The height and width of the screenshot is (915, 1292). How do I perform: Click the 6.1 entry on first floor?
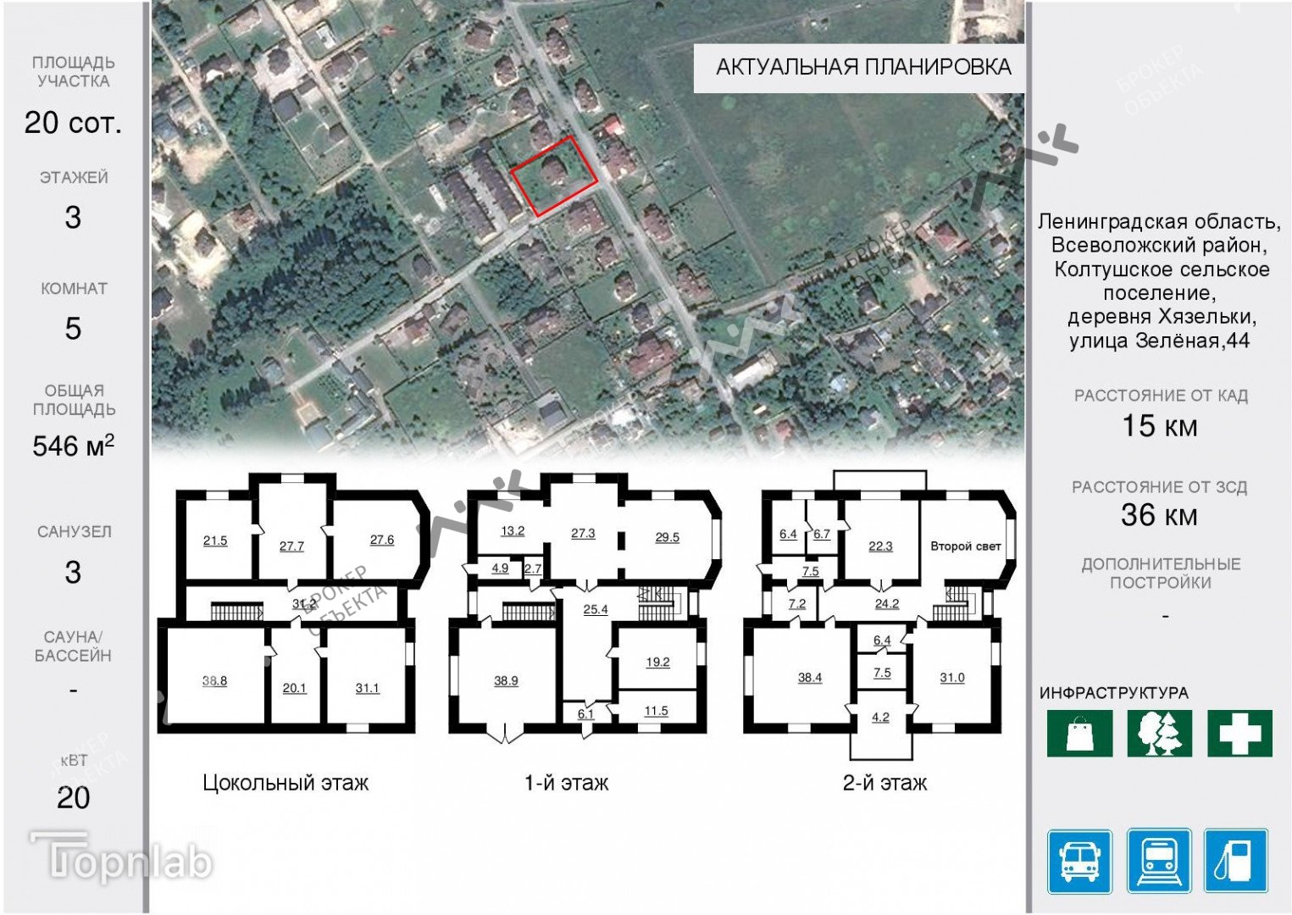(585, 713)
